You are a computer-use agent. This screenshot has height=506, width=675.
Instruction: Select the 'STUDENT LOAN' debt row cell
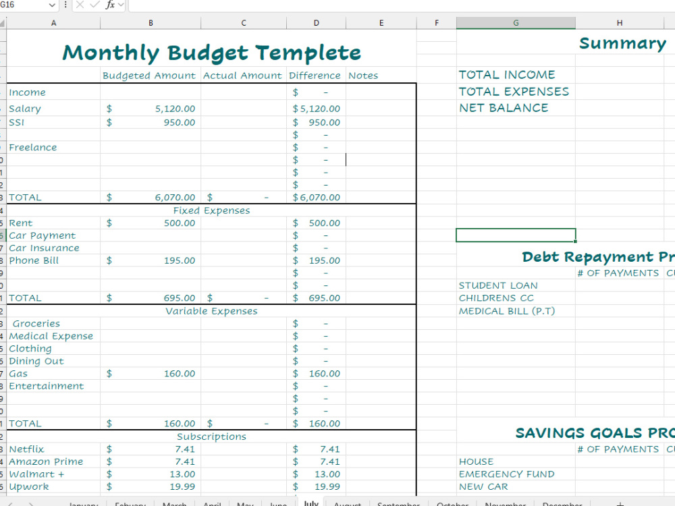point(516,285)
